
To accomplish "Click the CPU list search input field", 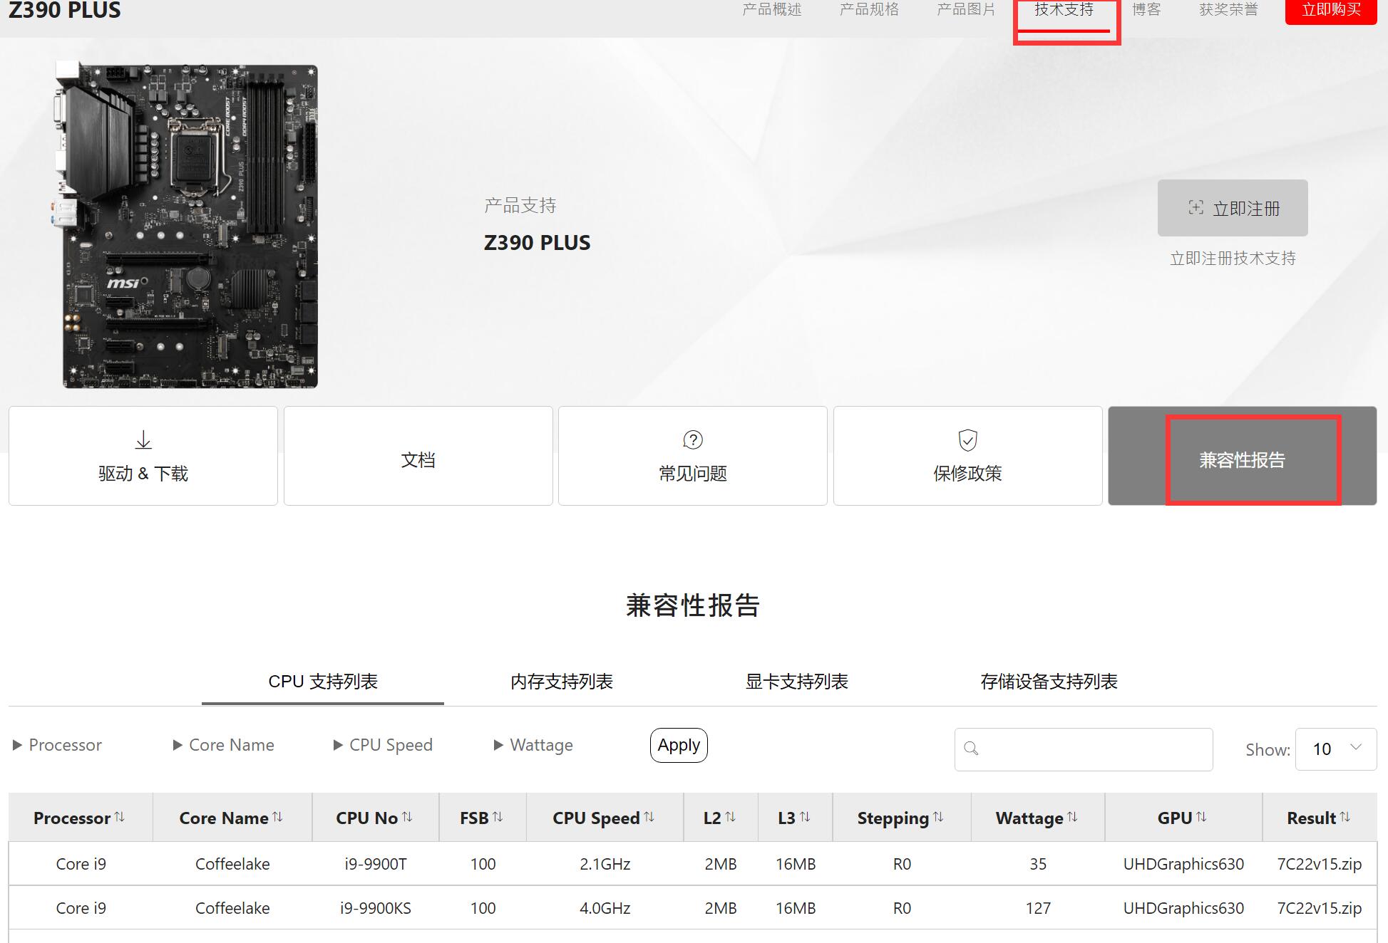I will point(1084,749).
